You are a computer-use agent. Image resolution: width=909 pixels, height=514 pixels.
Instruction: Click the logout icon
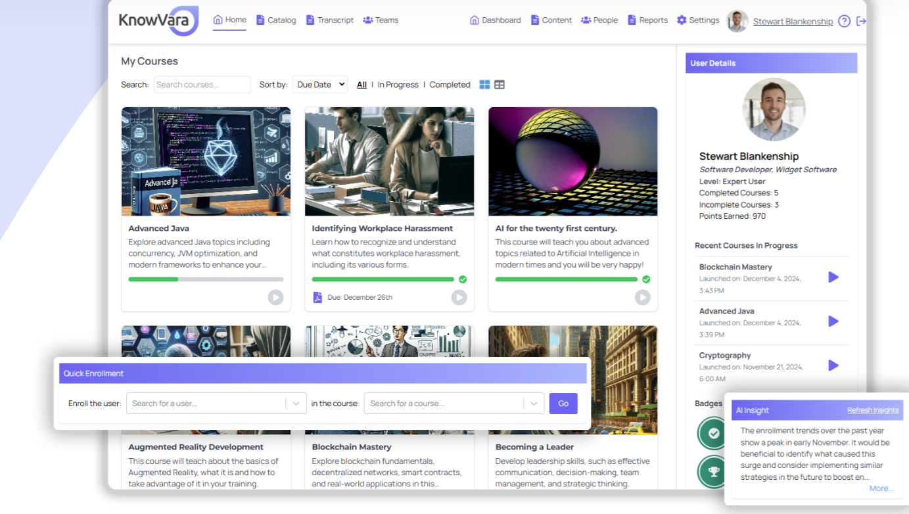click(x=862, y=21)
